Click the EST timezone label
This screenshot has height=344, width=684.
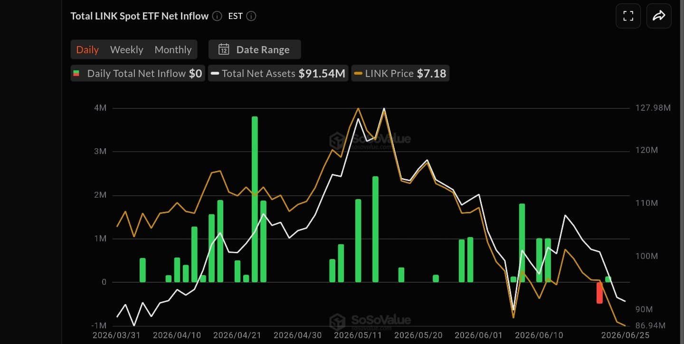236,16
